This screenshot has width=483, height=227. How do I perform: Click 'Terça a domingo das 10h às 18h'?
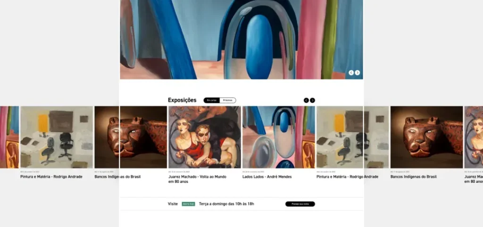pos(226,204)
